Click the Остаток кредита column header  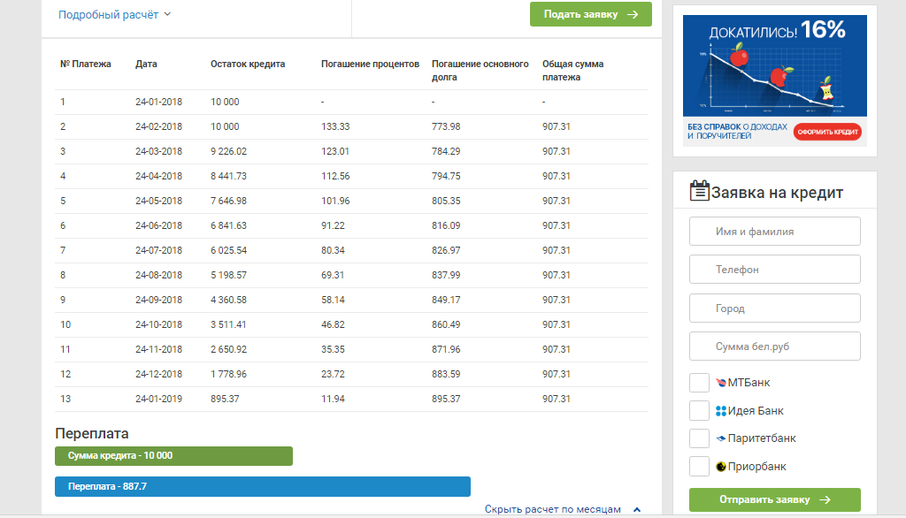(248, 65)
